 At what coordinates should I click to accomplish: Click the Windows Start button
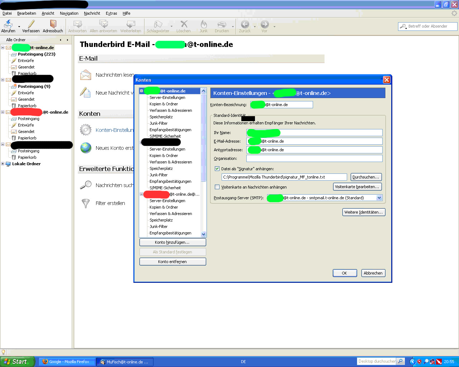(x=17, y=362)
